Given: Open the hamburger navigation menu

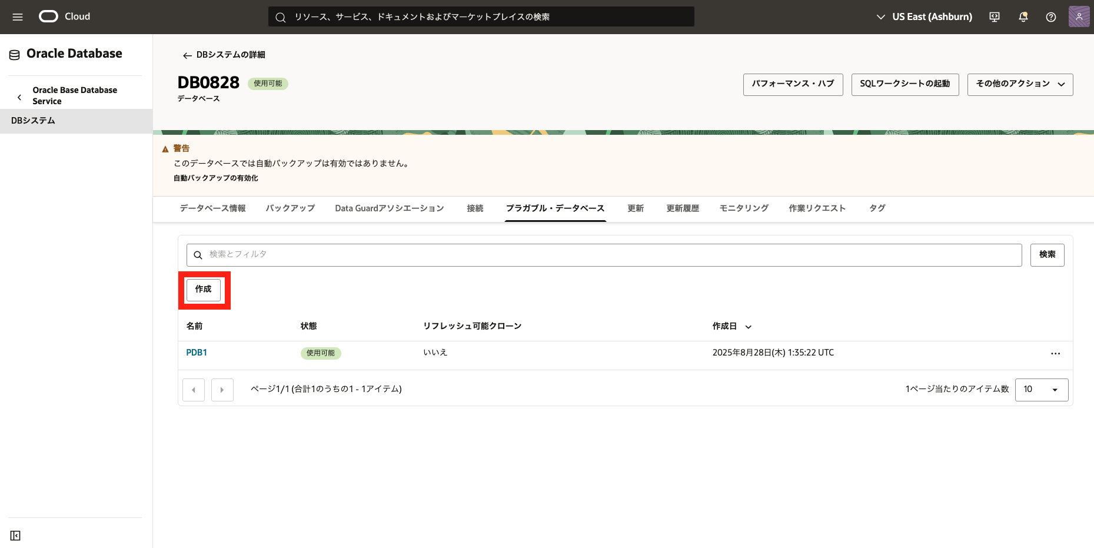Looking at the screenshot, I should pos(18,17).
